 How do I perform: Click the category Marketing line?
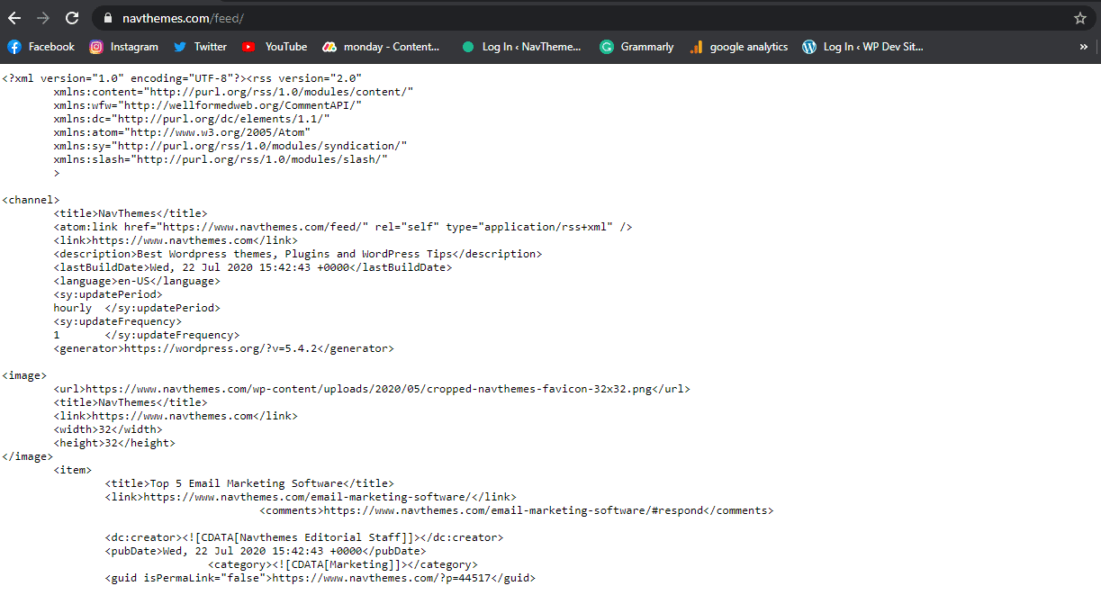[343, 564]
